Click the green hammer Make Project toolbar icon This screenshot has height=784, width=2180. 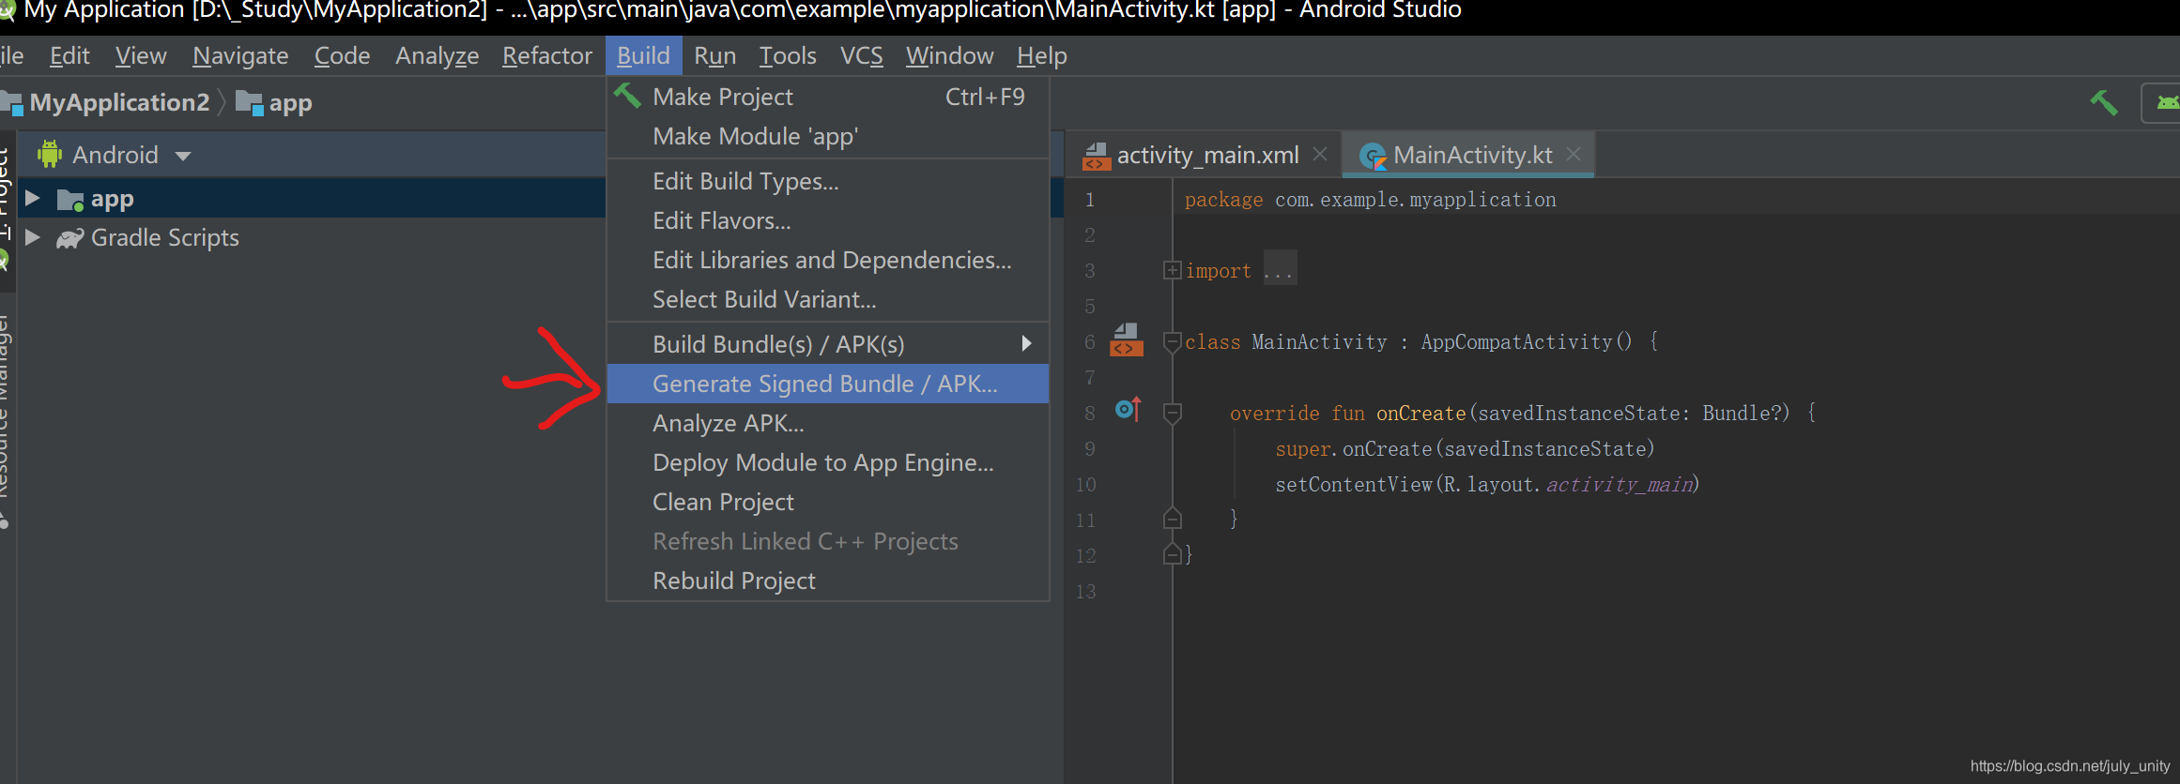click(x=2103, y=102)
